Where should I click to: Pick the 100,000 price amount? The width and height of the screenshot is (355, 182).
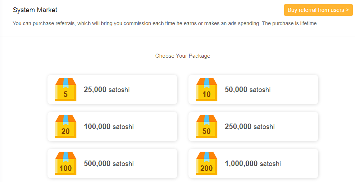[x=97, y=127]
